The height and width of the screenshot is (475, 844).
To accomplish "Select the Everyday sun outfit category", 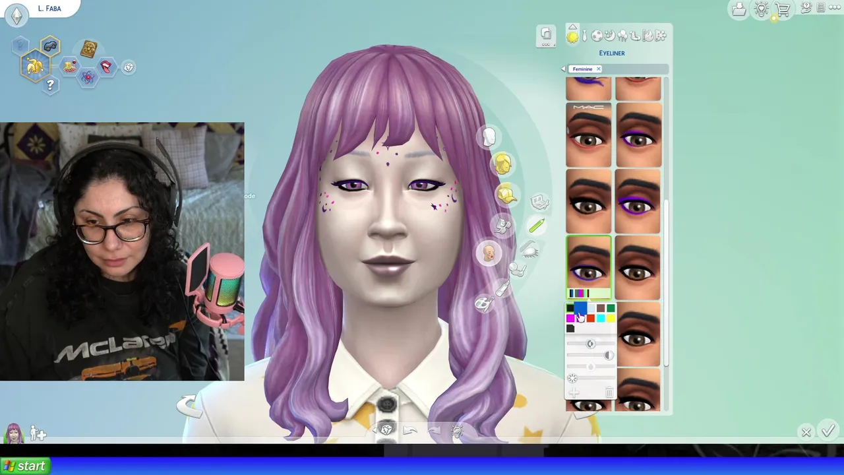I will click(572, 37).
